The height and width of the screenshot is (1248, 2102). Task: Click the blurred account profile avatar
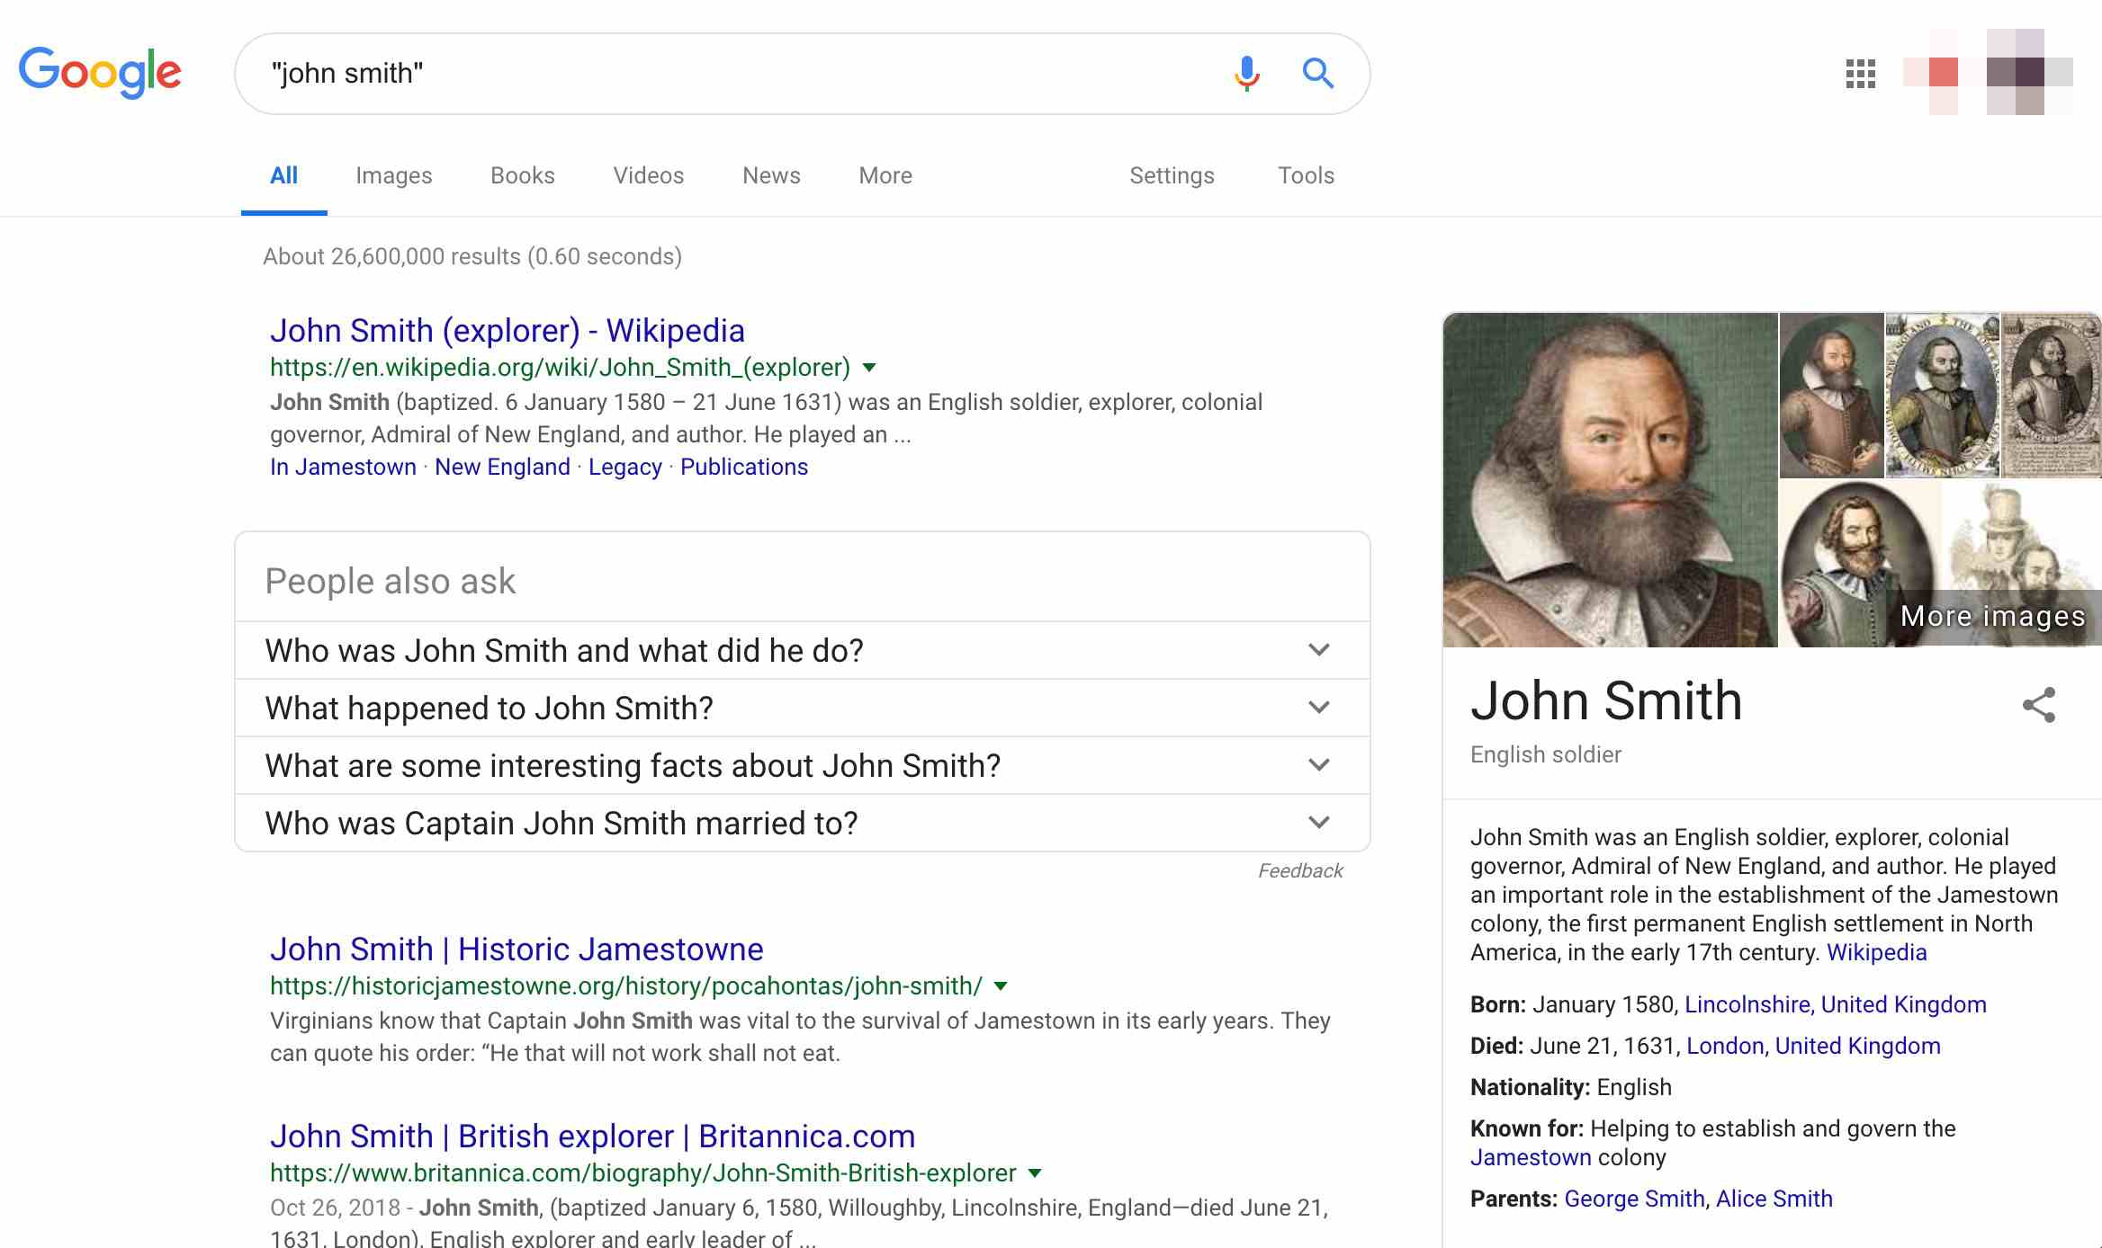(x=2028, y=72)
